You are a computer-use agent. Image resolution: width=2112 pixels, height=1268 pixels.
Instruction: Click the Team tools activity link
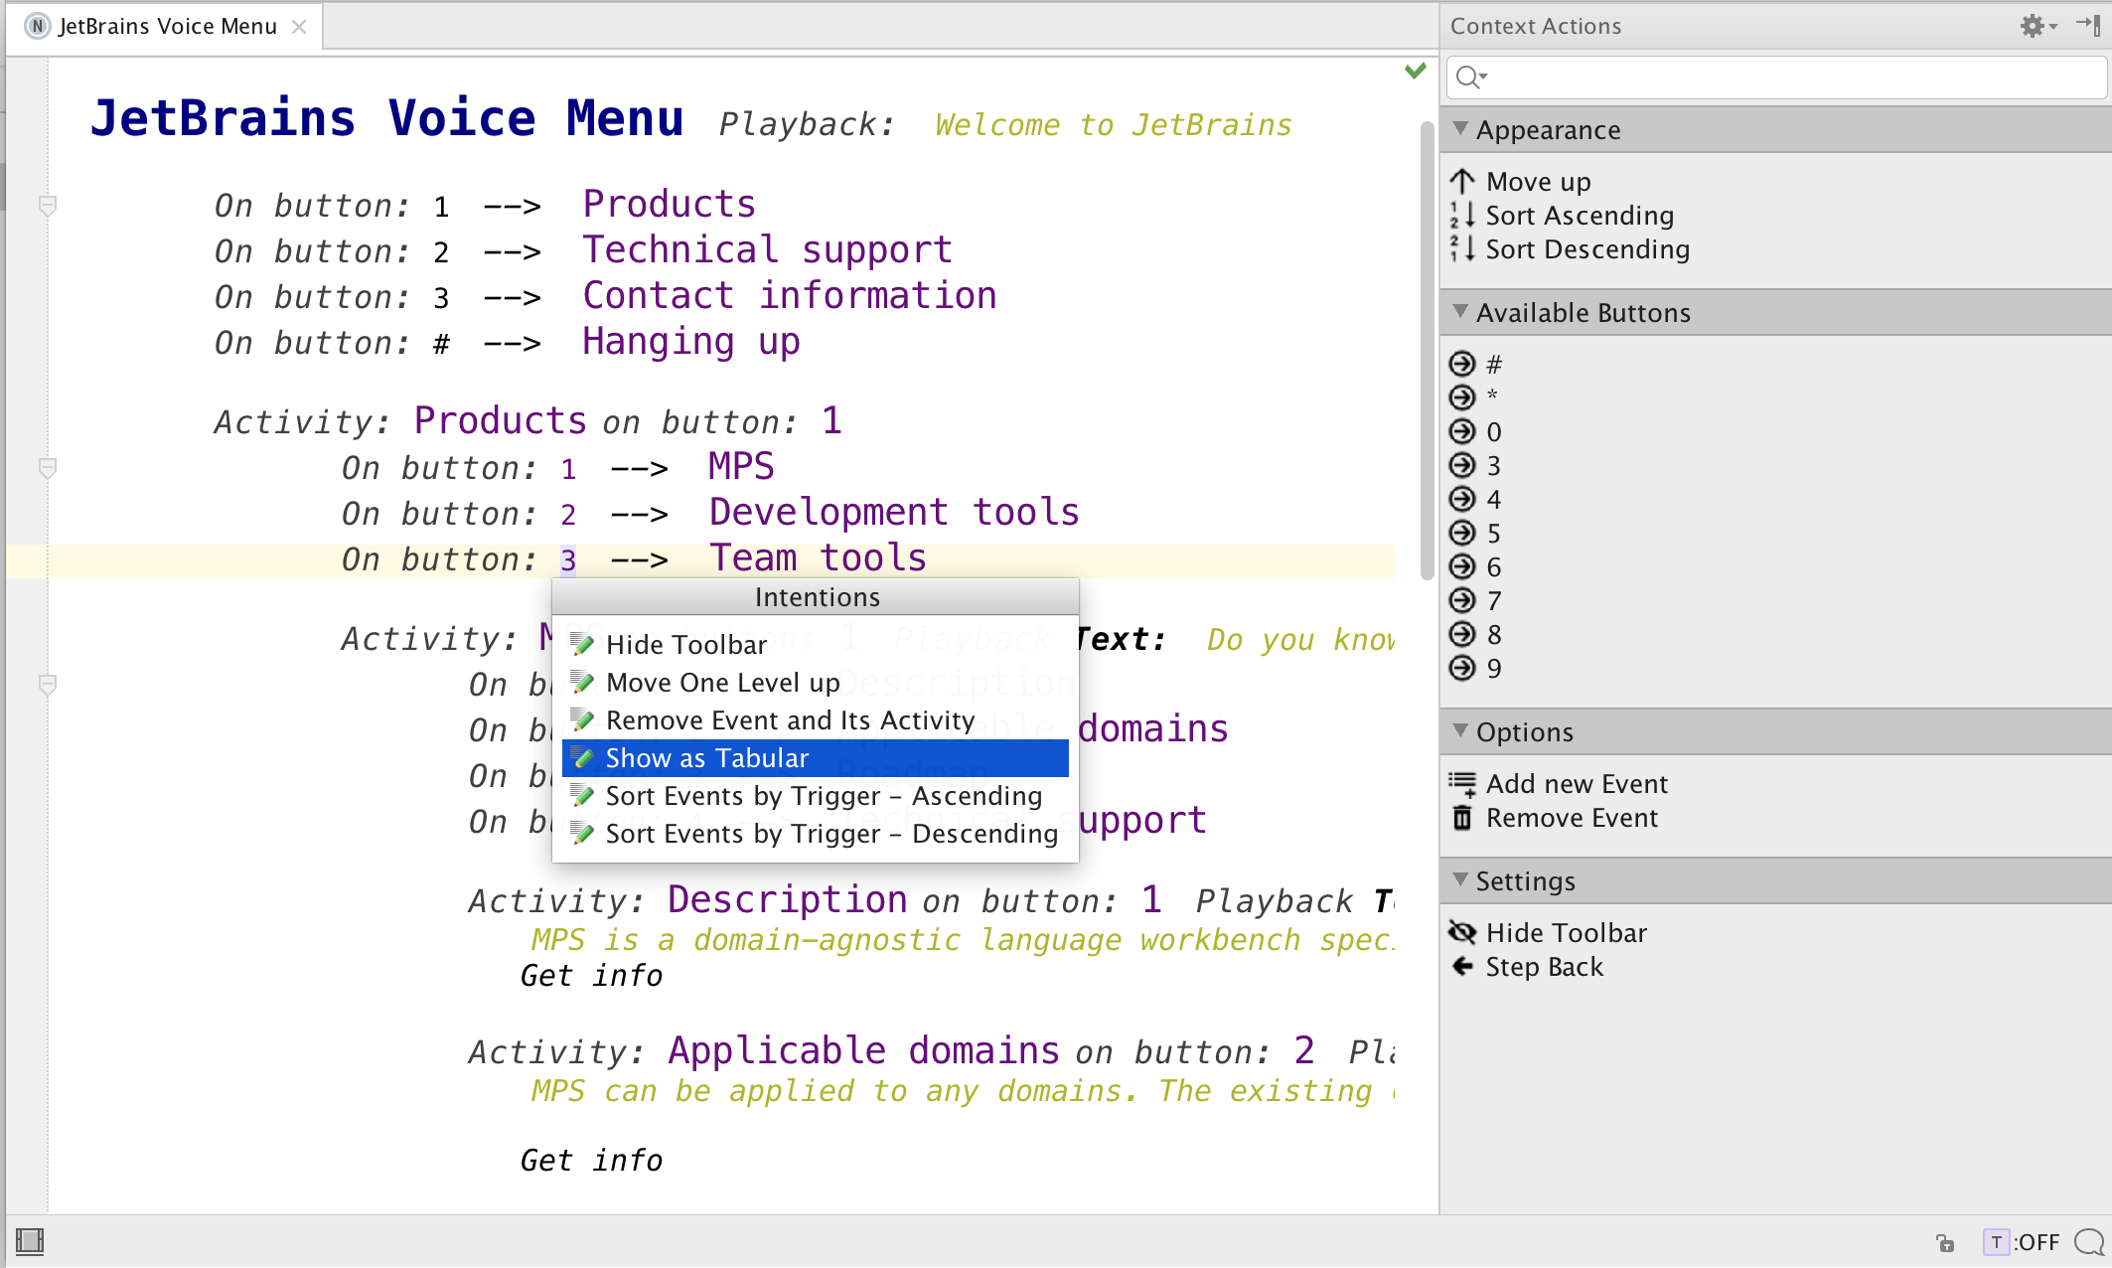[818, 558]
